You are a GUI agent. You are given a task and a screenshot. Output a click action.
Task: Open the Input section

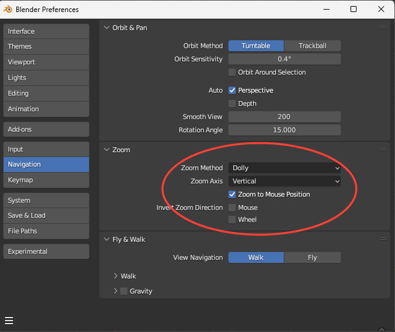tap(46, 149)
